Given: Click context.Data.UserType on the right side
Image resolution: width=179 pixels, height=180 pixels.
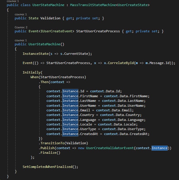Looking at the screenshot, I should [x=123, y=129].
